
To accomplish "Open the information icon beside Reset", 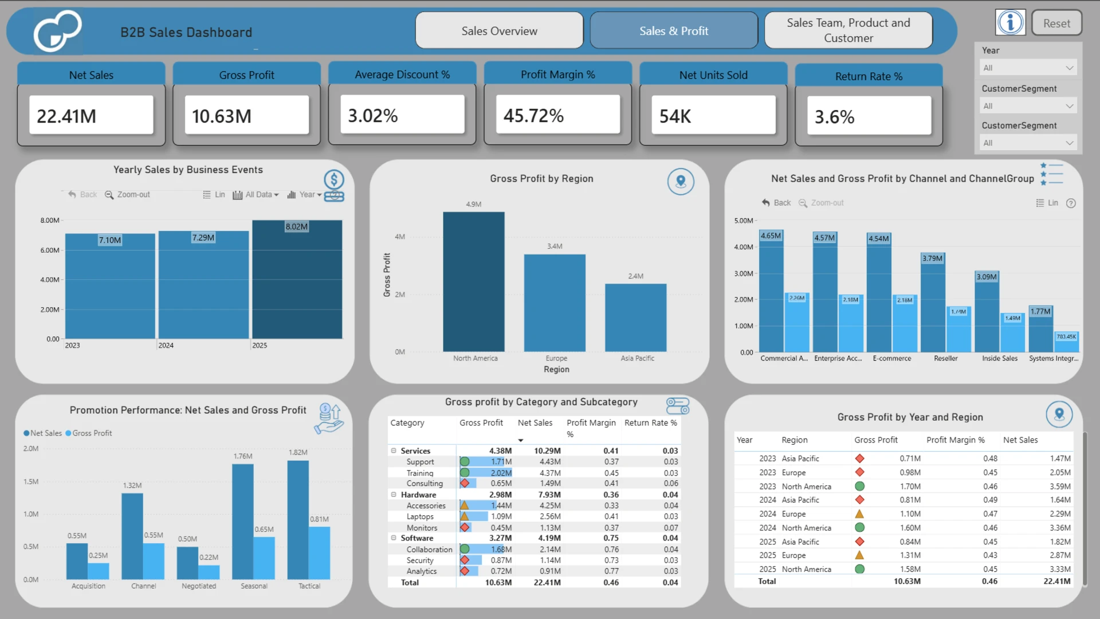I will coord(1011,23).
